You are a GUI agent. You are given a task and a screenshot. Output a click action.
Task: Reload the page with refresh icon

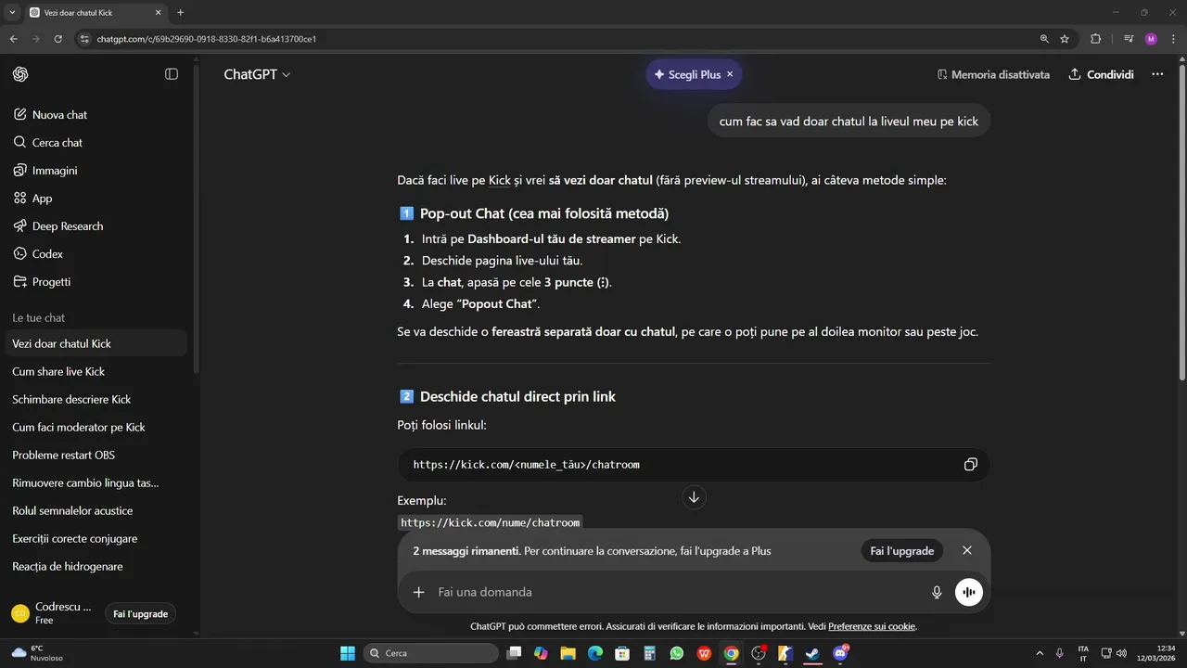pyautogui.click(x=58, y=39)
